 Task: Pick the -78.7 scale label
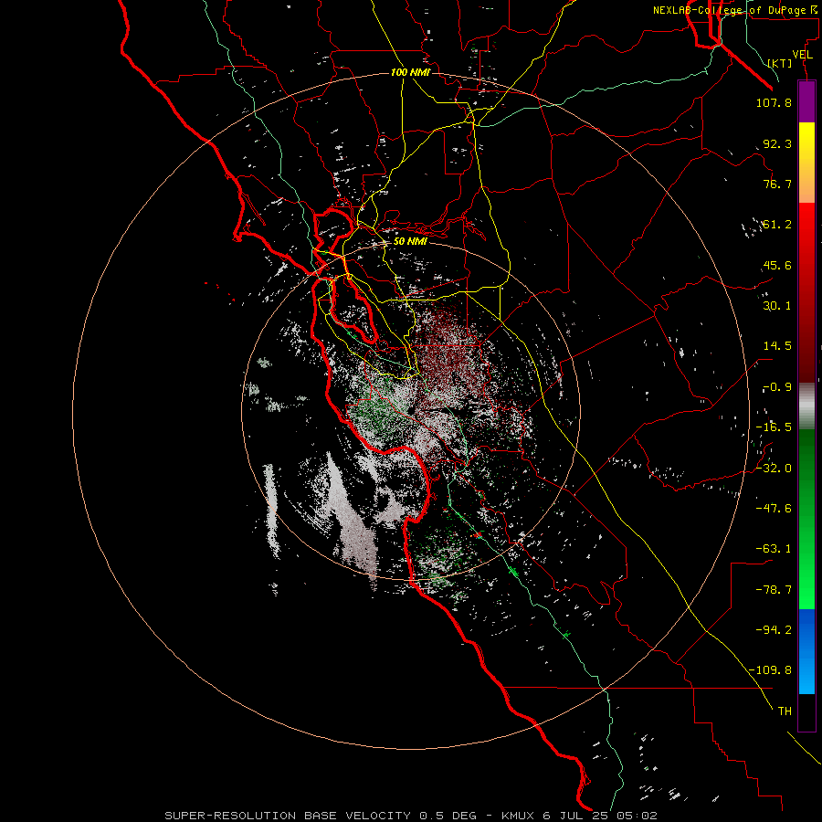(774, 590)
